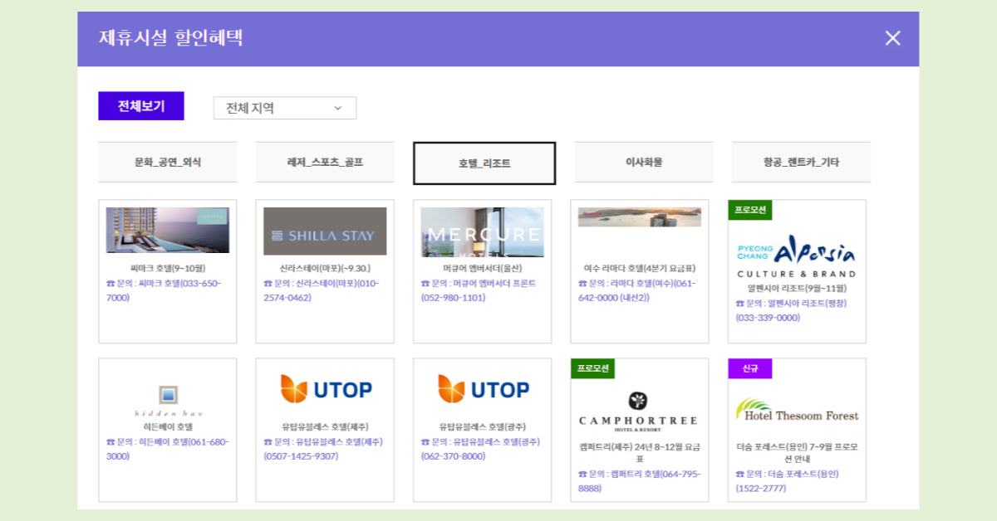This screenshot has height=521, width=997.
Task: Open 더숨 포레스트(용인) 7~9월 프로모션 안내
Action: [x=797, y=452]
